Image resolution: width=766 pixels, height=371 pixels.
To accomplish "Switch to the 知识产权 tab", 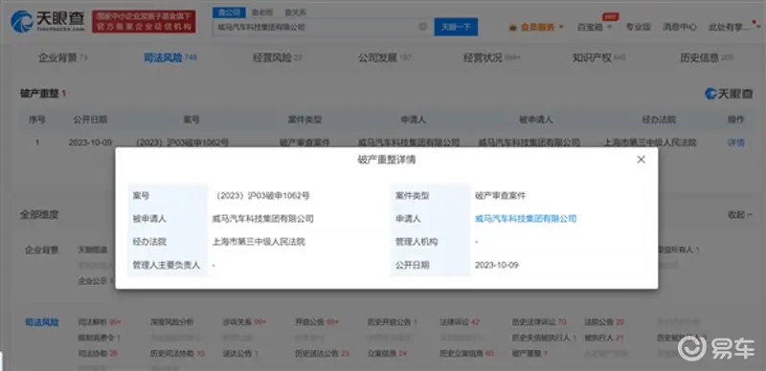I will tap(599, 57).
